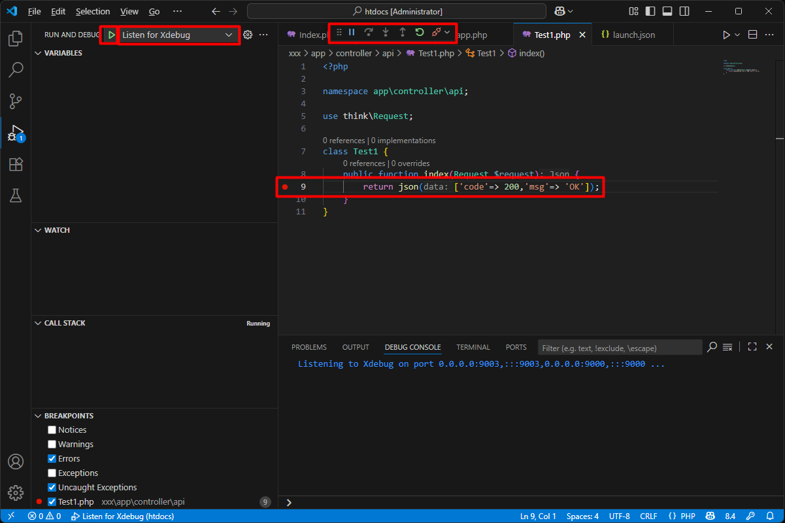The image size is (785, 523).
Task: Open launch.json via the gear icon
Action: click(248, 35)
